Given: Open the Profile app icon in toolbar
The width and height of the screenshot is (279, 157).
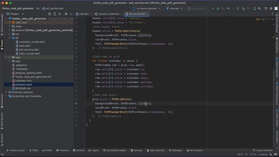Looking at the screenshot, I should 228,8.
